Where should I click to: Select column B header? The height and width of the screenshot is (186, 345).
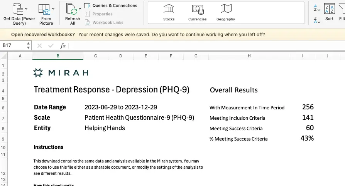58,56
